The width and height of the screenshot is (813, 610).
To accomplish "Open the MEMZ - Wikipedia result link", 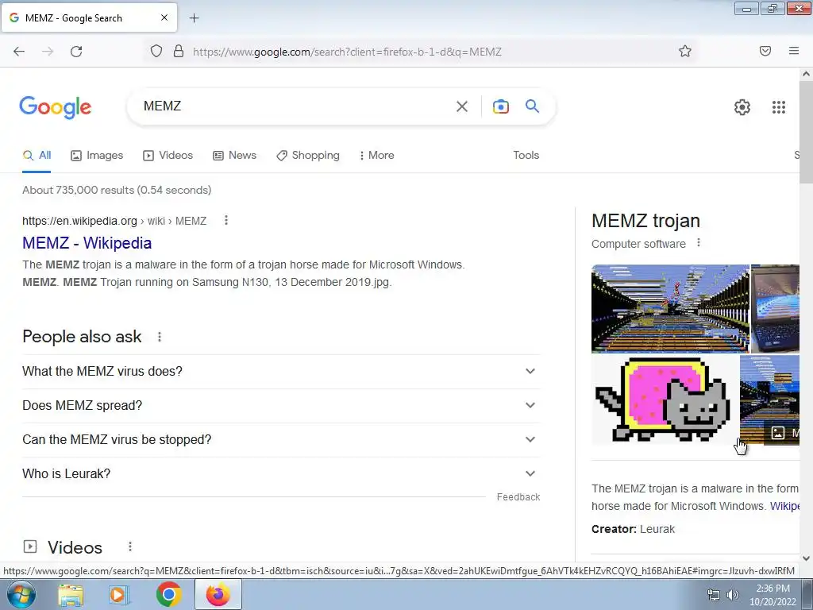I will 87,243.
